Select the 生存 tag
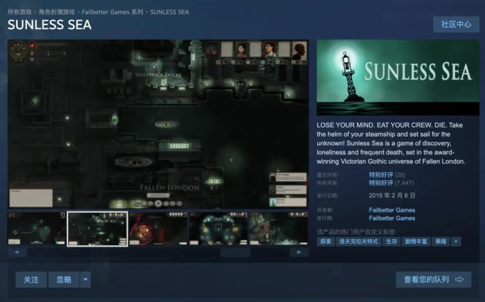The width and height of the screenshot is (485, 302). tap(392, 241)
